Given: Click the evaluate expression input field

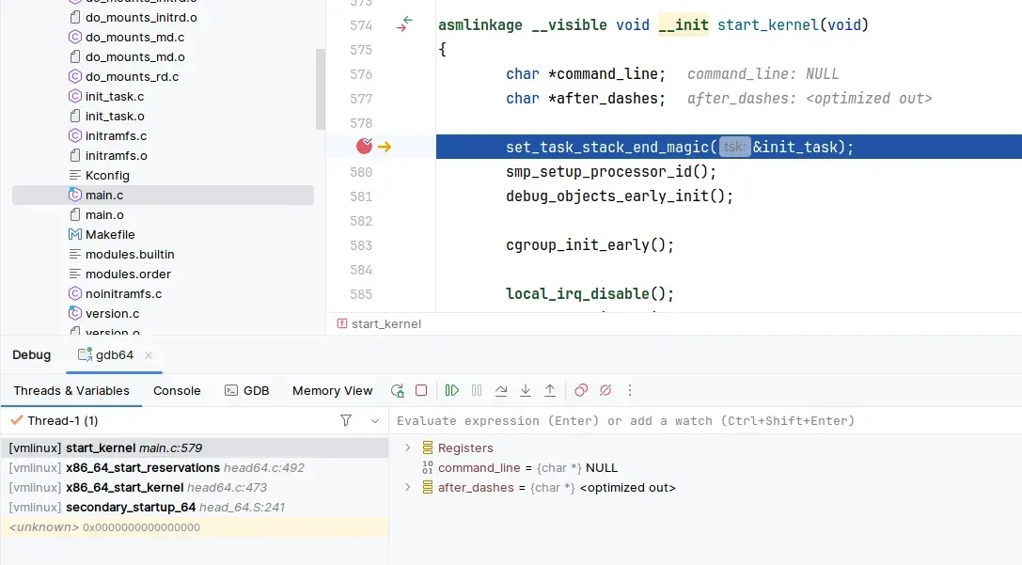Looking at the screenshot, I should (x=705, y=421).
